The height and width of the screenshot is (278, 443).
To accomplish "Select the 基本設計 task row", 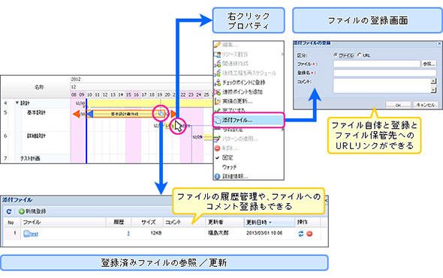I will [35, 112].
